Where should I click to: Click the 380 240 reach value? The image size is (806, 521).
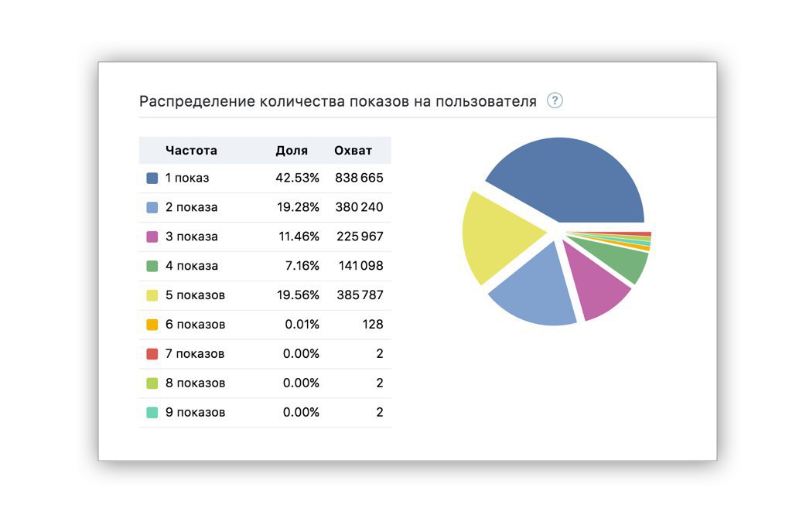359,208
